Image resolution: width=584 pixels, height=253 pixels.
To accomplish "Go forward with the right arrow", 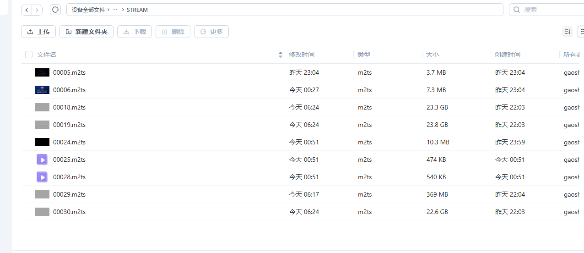I will point(37,10).
